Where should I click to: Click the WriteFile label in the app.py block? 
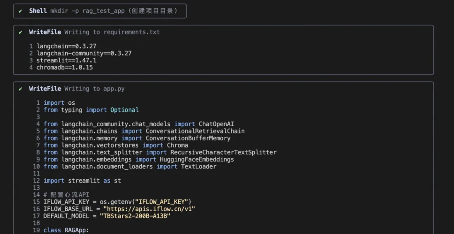point(45,89)
